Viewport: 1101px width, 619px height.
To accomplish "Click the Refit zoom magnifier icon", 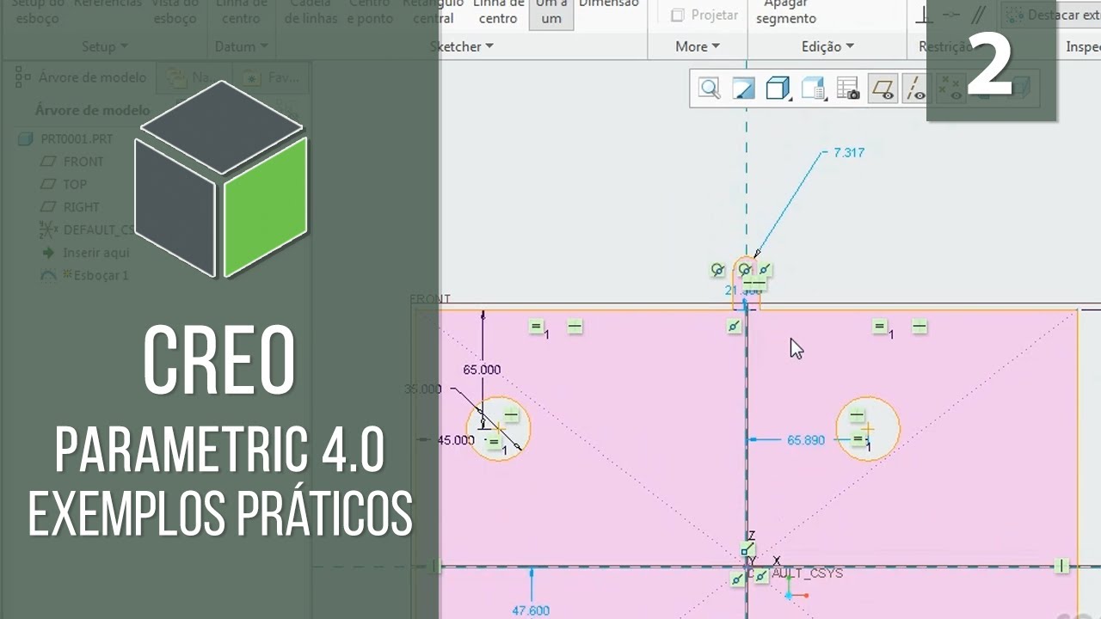I will [x=709, y=89].
